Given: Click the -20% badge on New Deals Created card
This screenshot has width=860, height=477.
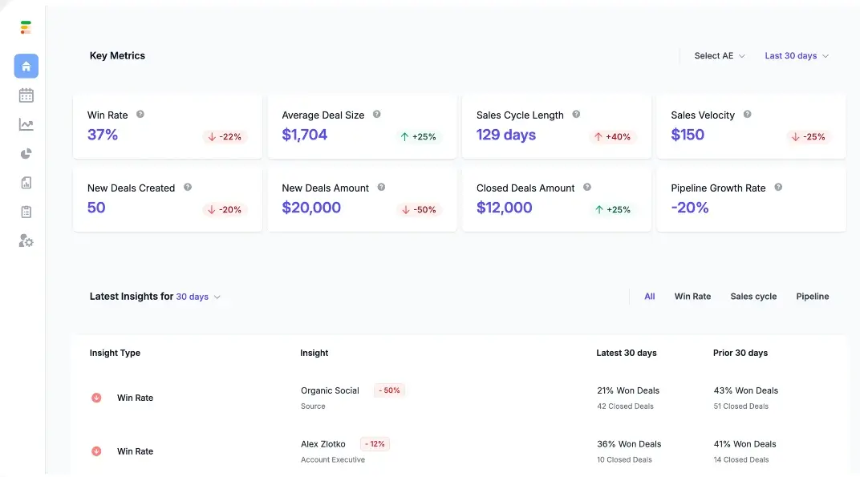Looking at the screenshot, I should tap(225, 209).
